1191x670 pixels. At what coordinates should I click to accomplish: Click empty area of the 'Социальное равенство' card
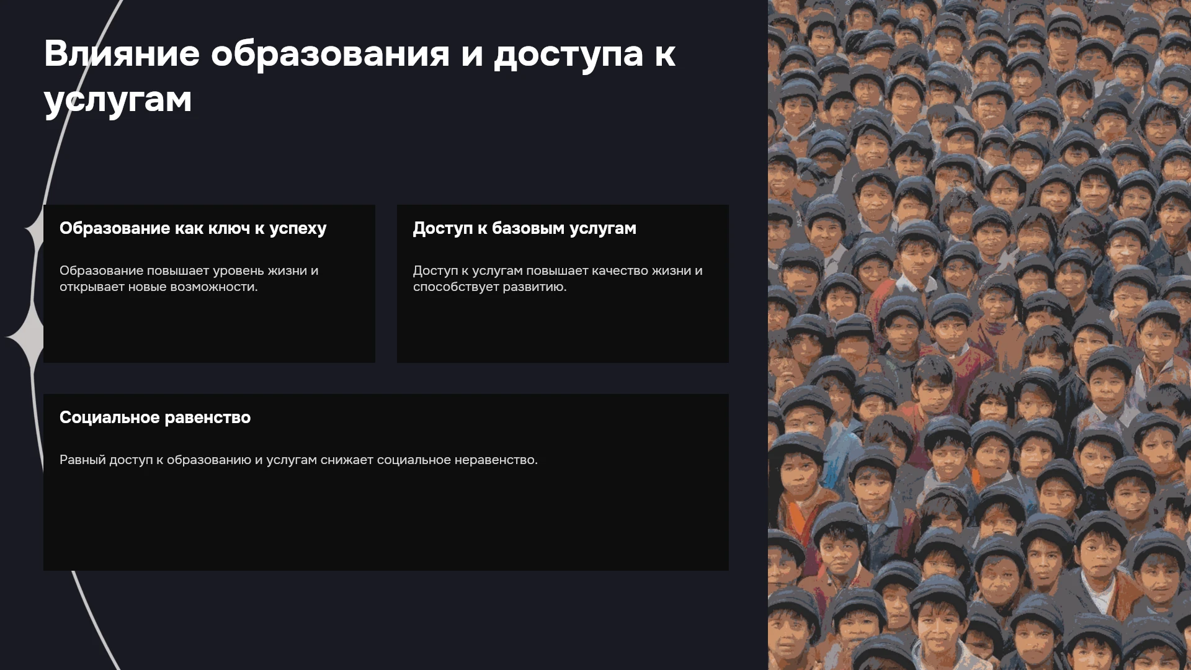point(386,521)
